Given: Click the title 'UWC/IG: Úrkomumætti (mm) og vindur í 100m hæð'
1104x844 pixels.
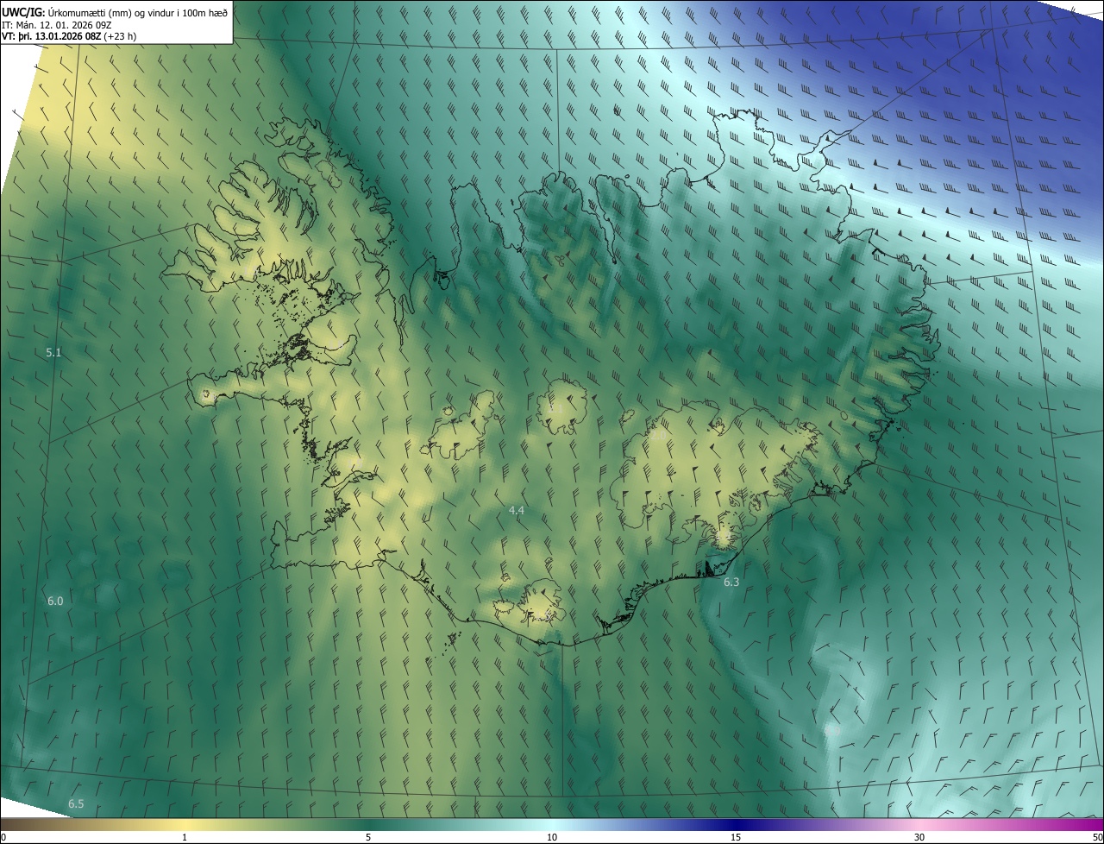Looking at the screenshot, I should (115, 11).
